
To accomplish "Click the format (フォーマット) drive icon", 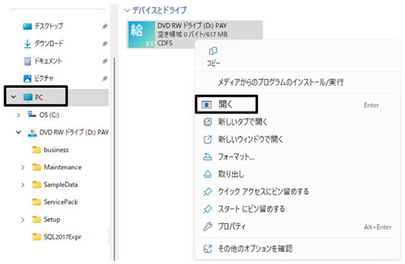I will (208, 157).
